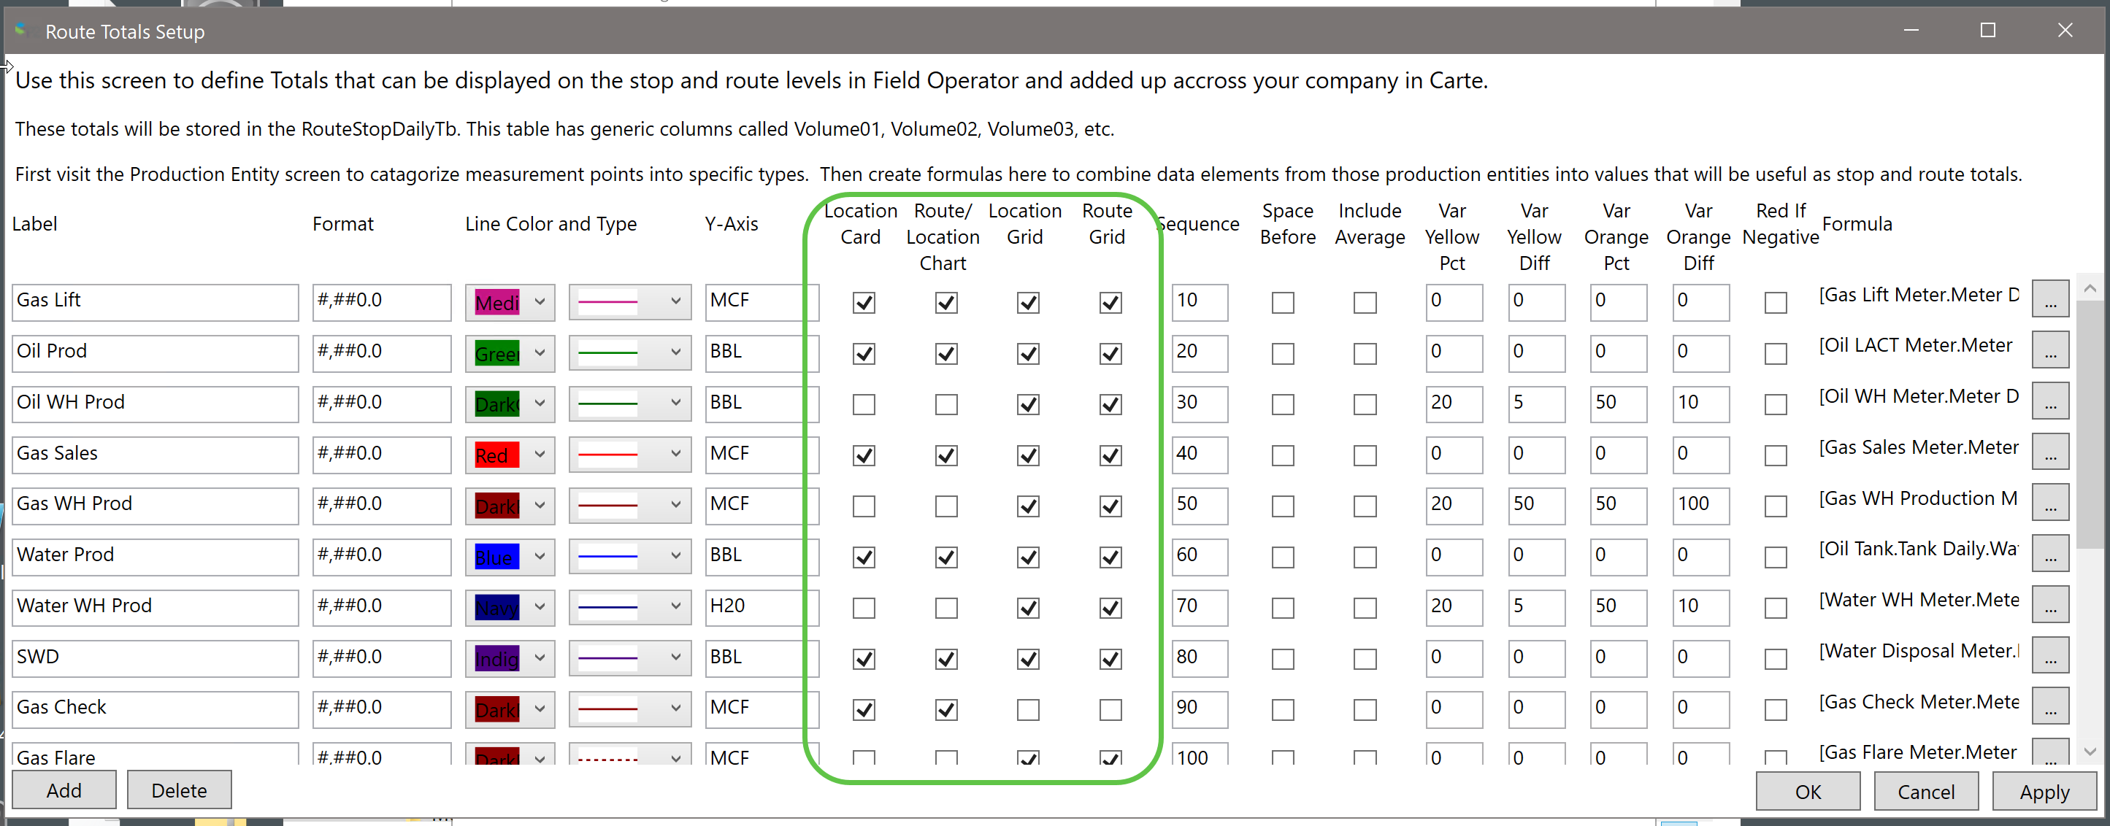Uncheck Location Card for Gas Lift
The width and height of the screenshot is (2110, 826).
[x=863, y=303]
